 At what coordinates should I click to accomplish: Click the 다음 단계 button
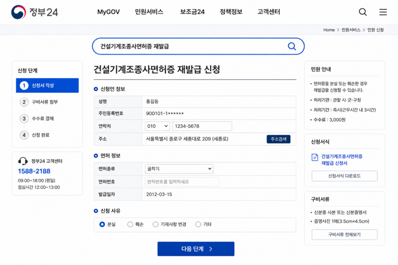click(196, 249)
